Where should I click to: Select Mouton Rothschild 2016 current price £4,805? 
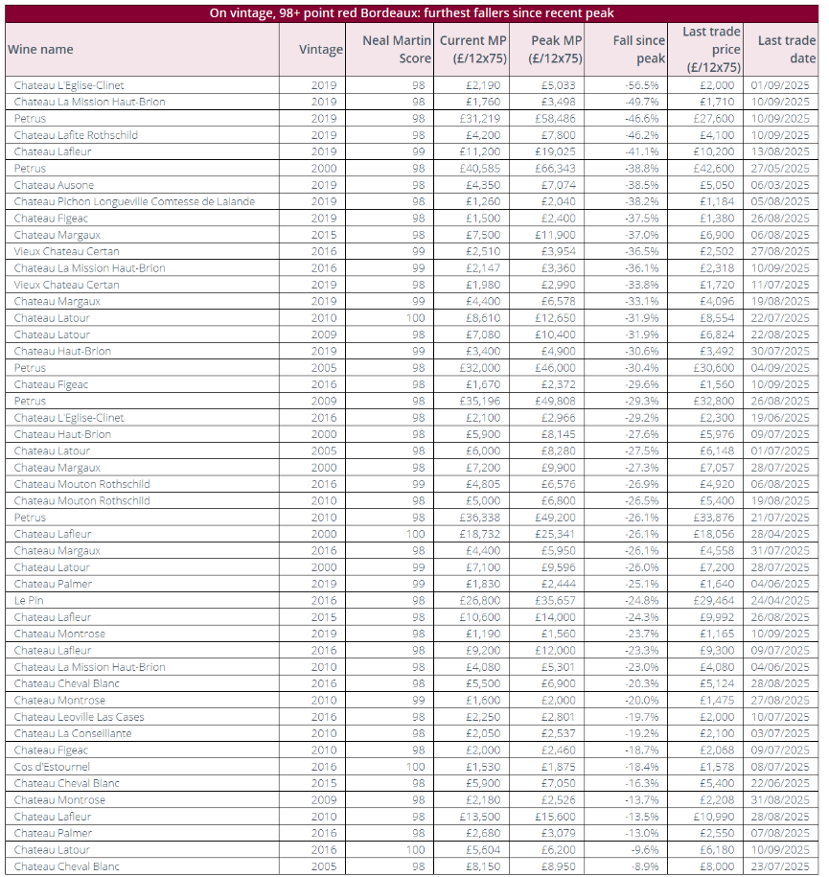(x=483, y=484)
